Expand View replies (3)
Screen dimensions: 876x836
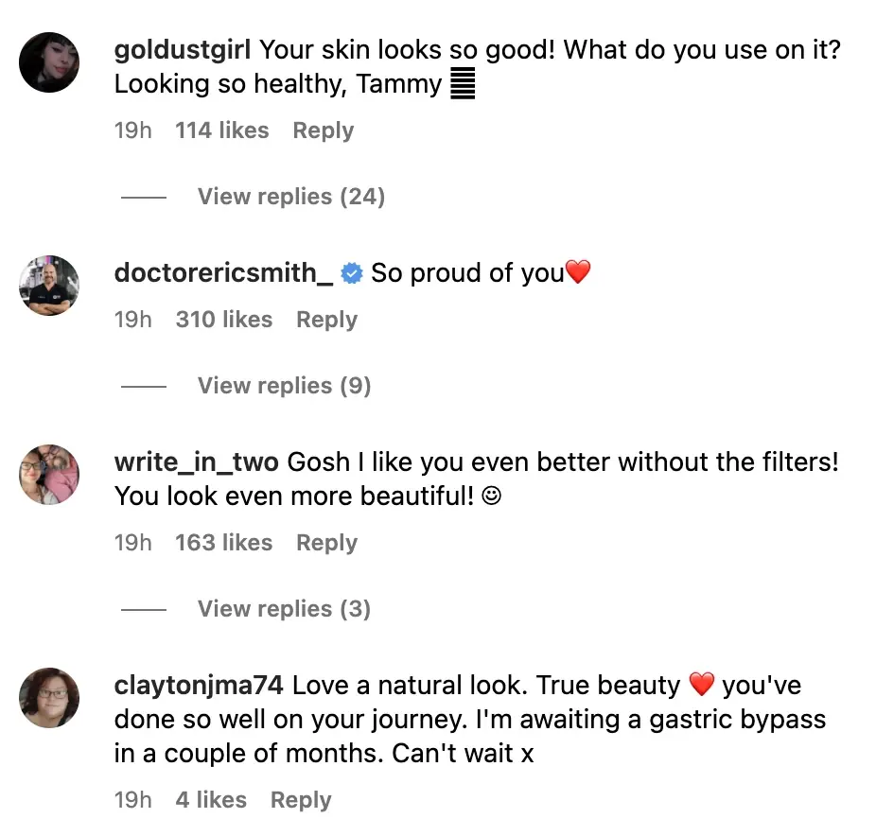click(284, 609)
